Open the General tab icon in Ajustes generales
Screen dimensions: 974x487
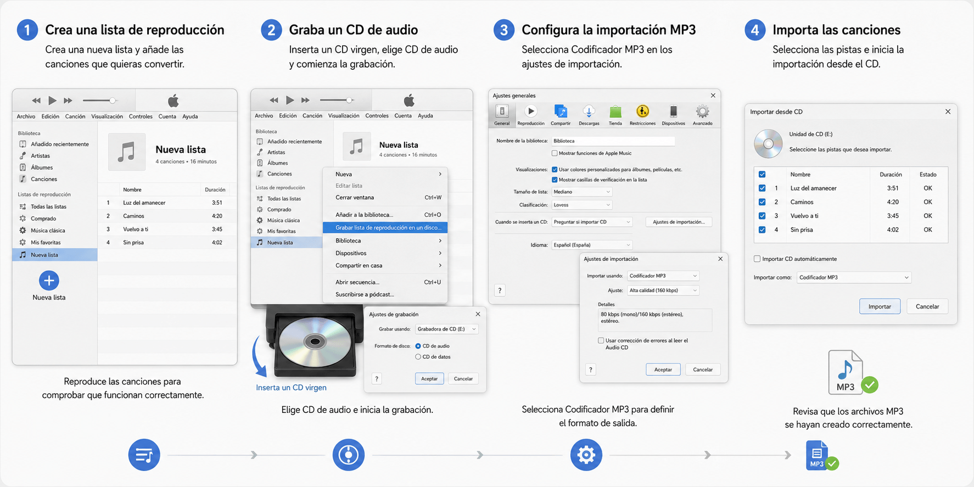point(502,115)
